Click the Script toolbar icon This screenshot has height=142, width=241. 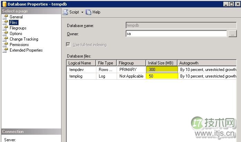(x=66, y=12)
